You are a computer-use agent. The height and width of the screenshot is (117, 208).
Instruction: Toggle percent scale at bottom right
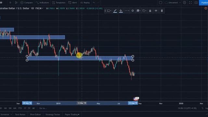click(x=202, y=108)
